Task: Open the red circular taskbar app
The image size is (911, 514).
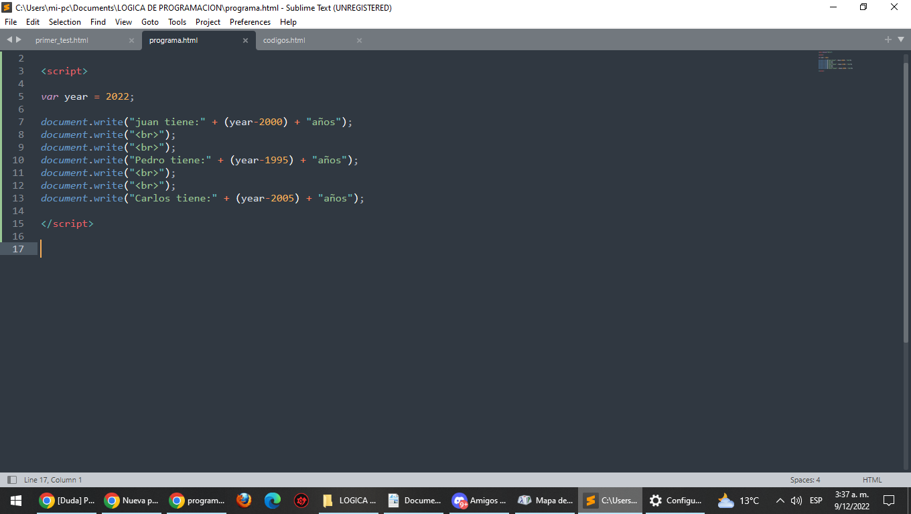Action: 301,501
